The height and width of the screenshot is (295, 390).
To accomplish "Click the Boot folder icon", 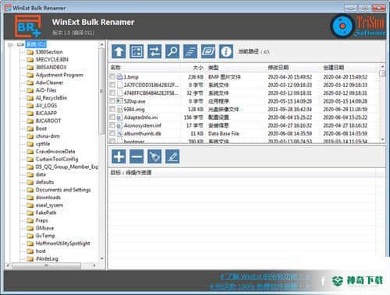I will pyautogui.click(x=30, y=128).
